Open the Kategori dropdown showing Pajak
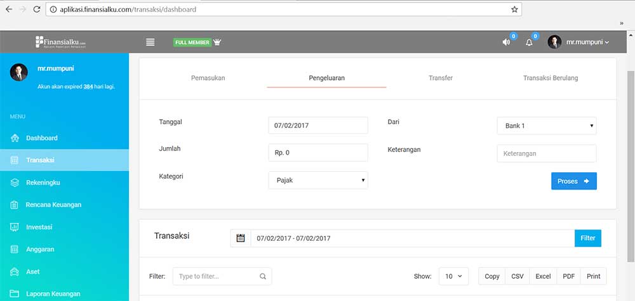 318,180
